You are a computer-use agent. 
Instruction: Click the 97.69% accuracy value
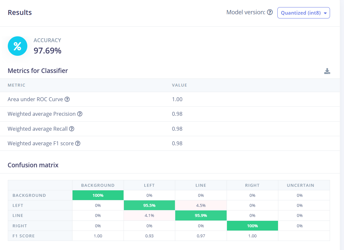[x=47, y=51]
